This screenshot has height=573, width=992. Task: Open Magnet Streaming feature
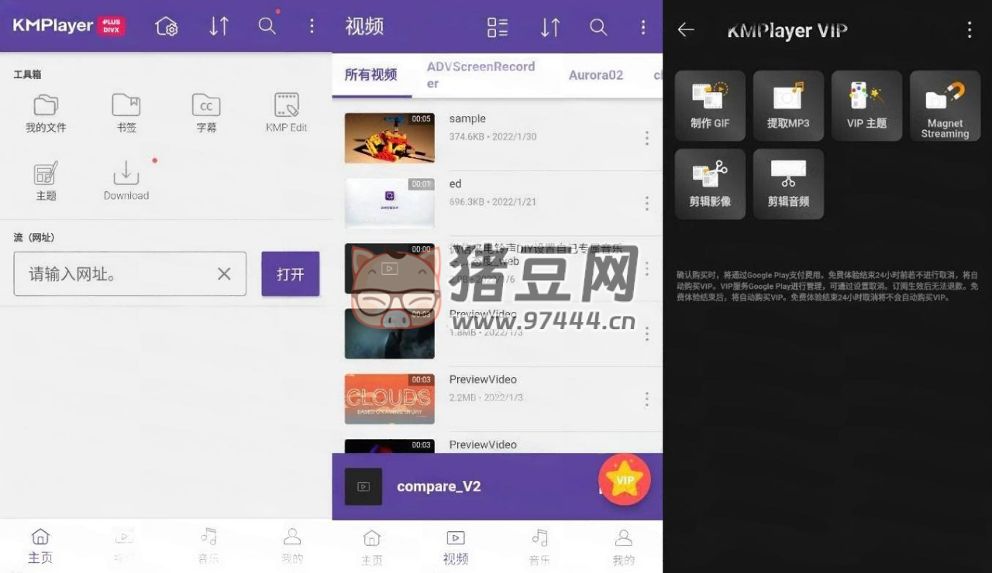click(945, 105)
